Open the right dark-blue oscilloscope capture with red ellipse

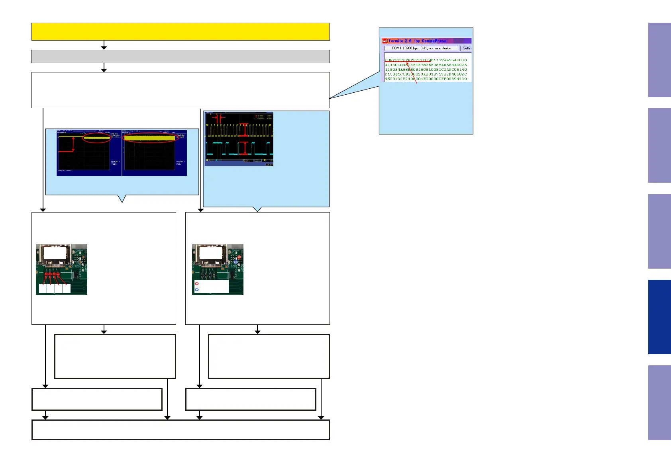pos(155,153)
